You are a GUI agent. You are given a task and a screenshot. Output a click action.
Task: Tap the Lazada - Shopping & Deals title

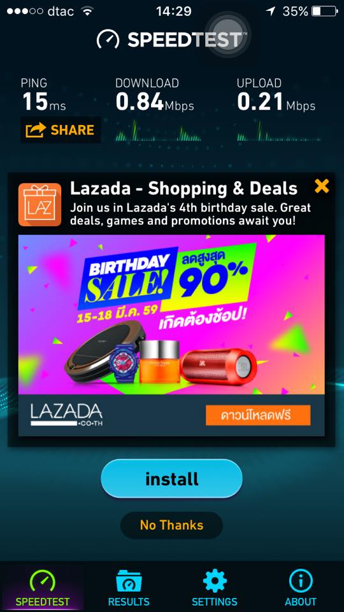pyautogui.click(x=183, y=189)
